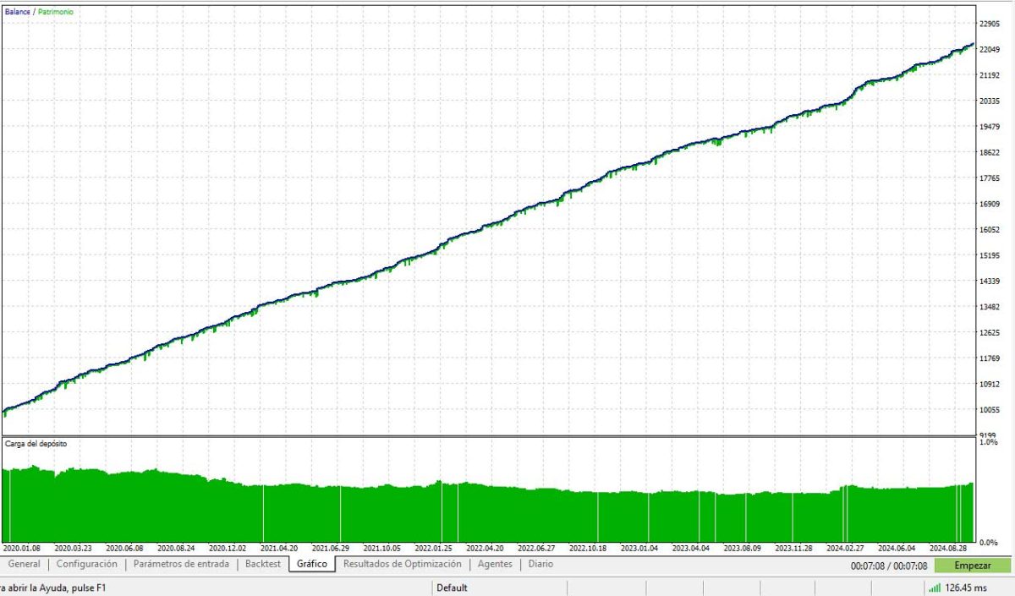Image resolution: width=1015 pixels, height=596 pixels.
Task: Select the Backtest tab
Action: point(262,564)
